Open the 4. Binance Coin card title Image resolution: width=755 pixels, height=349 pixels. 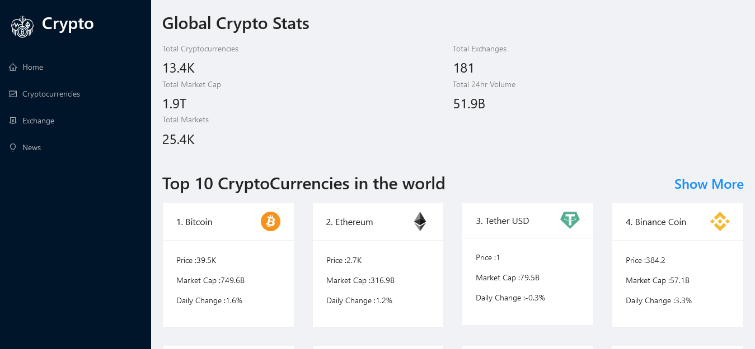click(656, 222)
